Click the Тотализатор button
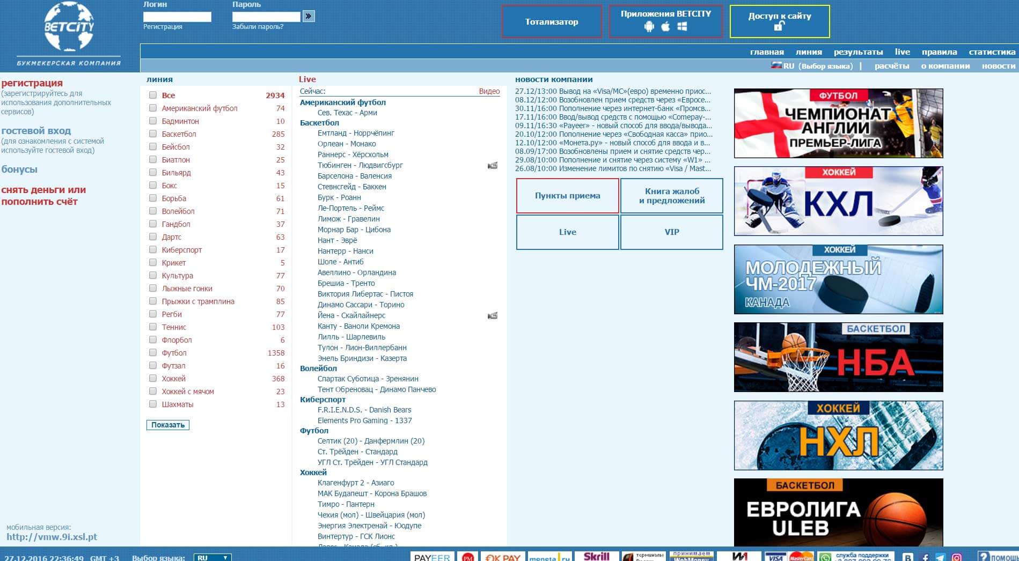 pos(552,21)
